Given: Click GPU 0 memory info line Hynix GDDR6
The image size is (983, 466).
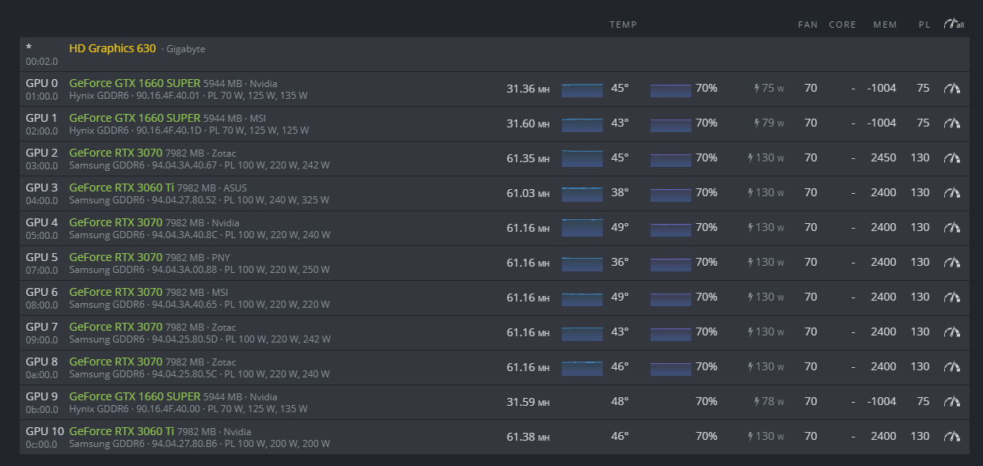Looking at the screenshot, I should [x=188, y=96].
